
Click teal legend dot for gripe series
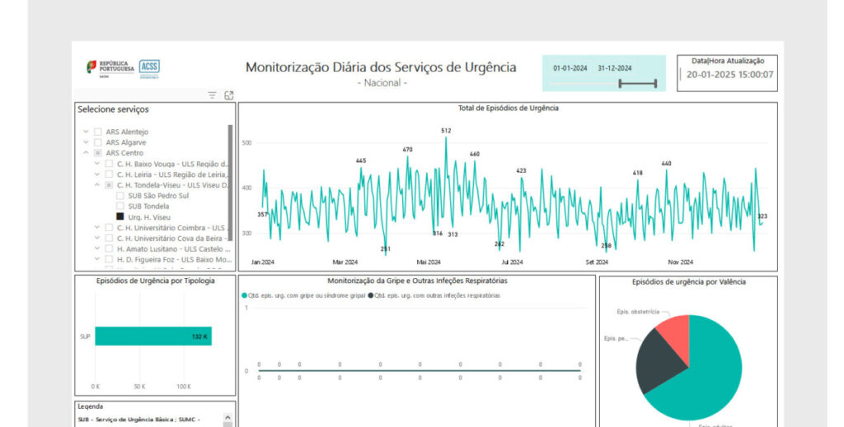(244, 295)
